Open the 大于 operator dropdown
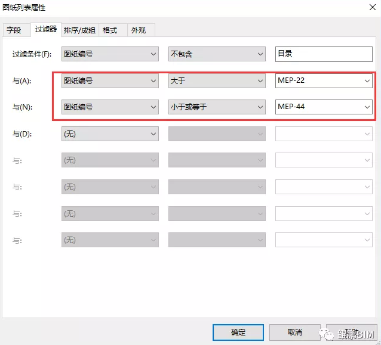Image resolution: width=381 pixels, height=345 pixels. click(217, 80)
